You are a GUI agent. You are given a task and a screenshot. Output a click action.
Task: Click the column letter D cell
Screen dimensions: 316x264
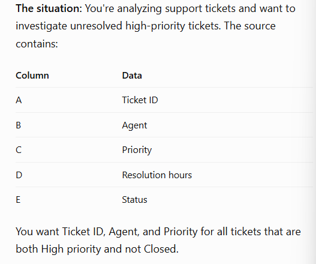pos(19,175)
